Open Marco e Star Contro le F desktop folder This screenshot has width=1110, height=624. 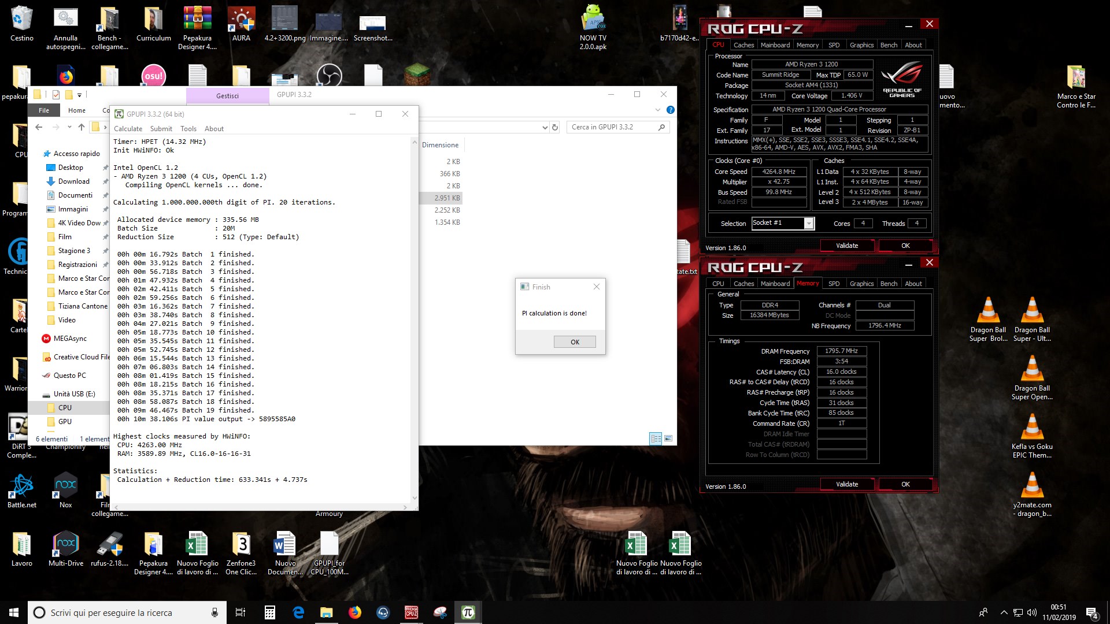coord(1076,87)
